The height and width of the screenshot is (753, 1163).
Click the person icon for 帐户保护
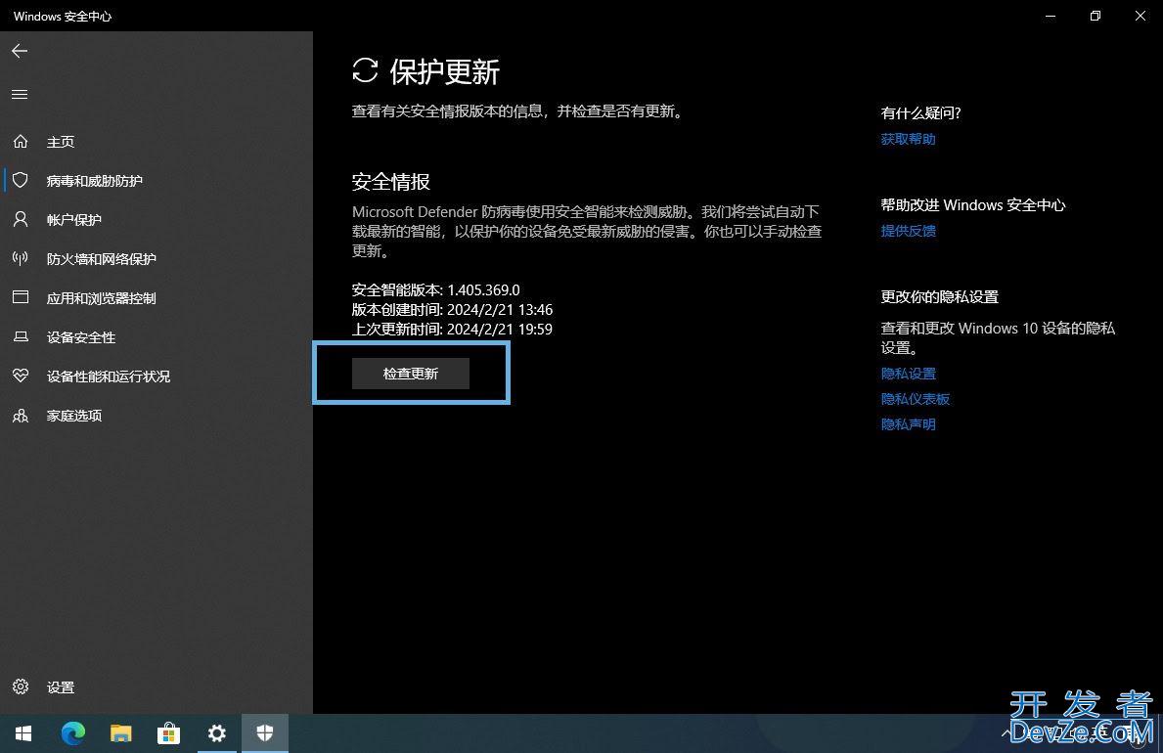[x=21, y=219]
